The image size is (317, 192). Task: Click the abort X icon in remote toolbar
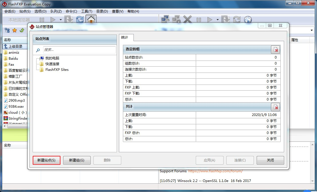[x=188, y=20]
